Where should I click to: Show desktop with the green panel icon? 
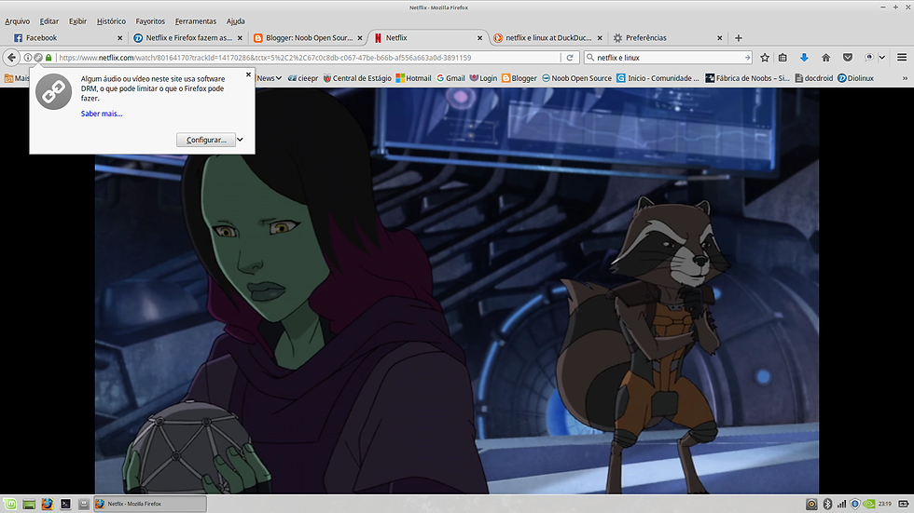[x=29, y=505]
